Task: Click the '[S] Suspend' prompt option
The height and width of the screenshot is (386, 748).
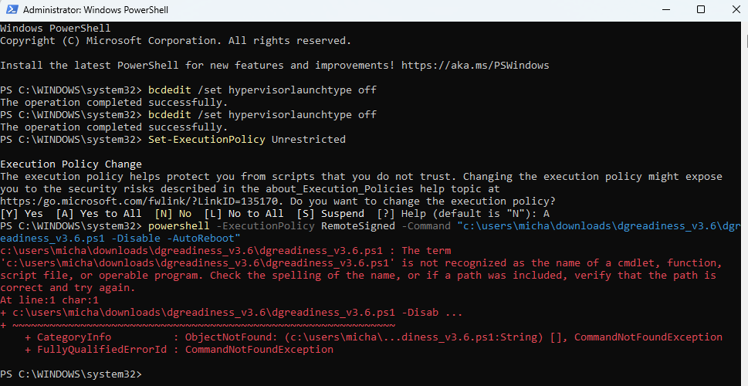Action: pos(330,214)
